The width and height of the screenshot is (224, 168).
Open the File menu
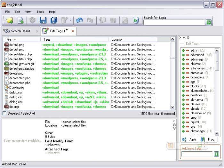pyautogui.click(x=7, y=12)
